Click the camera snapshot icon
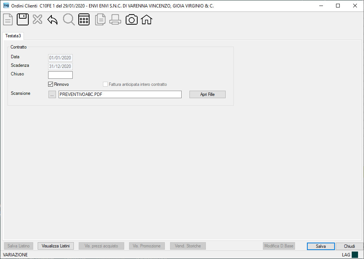Viewport: 364px width, 259px height. (131, 19)
